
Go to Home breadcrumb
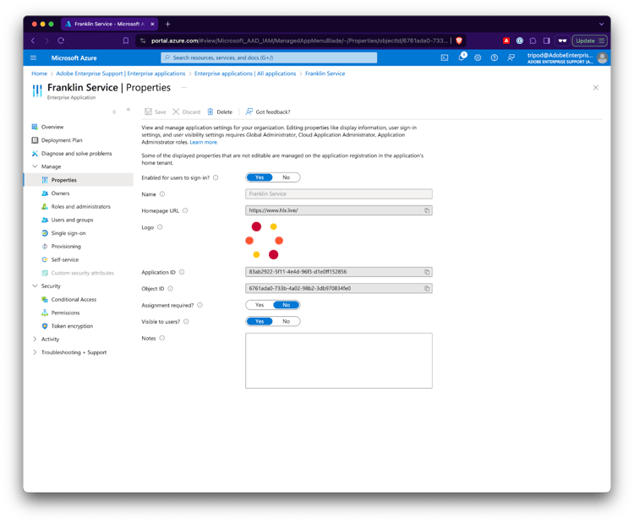tap(39, 74)
